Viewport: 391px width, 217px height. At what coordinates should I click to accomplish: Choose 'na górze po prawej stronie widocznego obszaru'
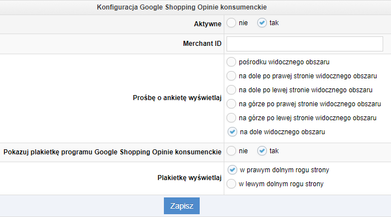(231, 104)
